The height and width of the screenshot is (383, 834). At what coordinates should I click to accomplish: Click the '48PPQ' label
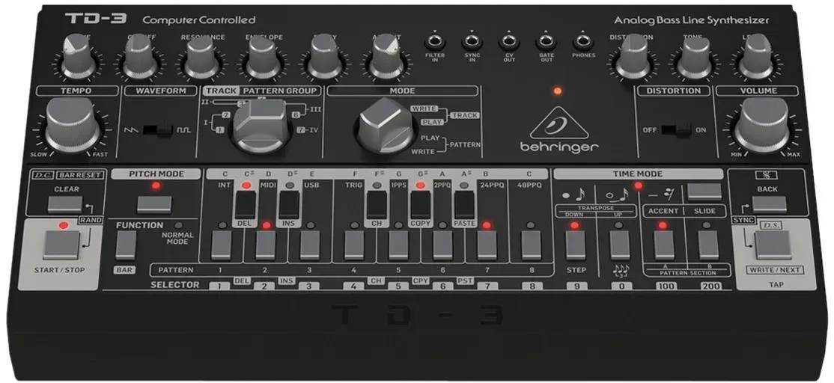529,185
